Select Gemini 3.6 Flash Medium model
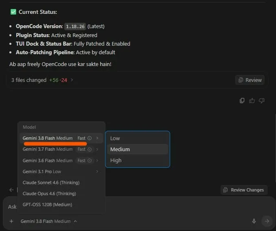 tap(61, 161)
